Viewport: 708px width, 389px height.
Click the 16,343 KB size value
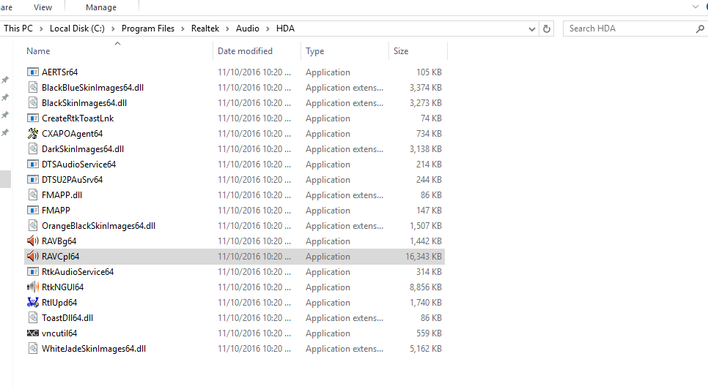click(x=424, y=256)
